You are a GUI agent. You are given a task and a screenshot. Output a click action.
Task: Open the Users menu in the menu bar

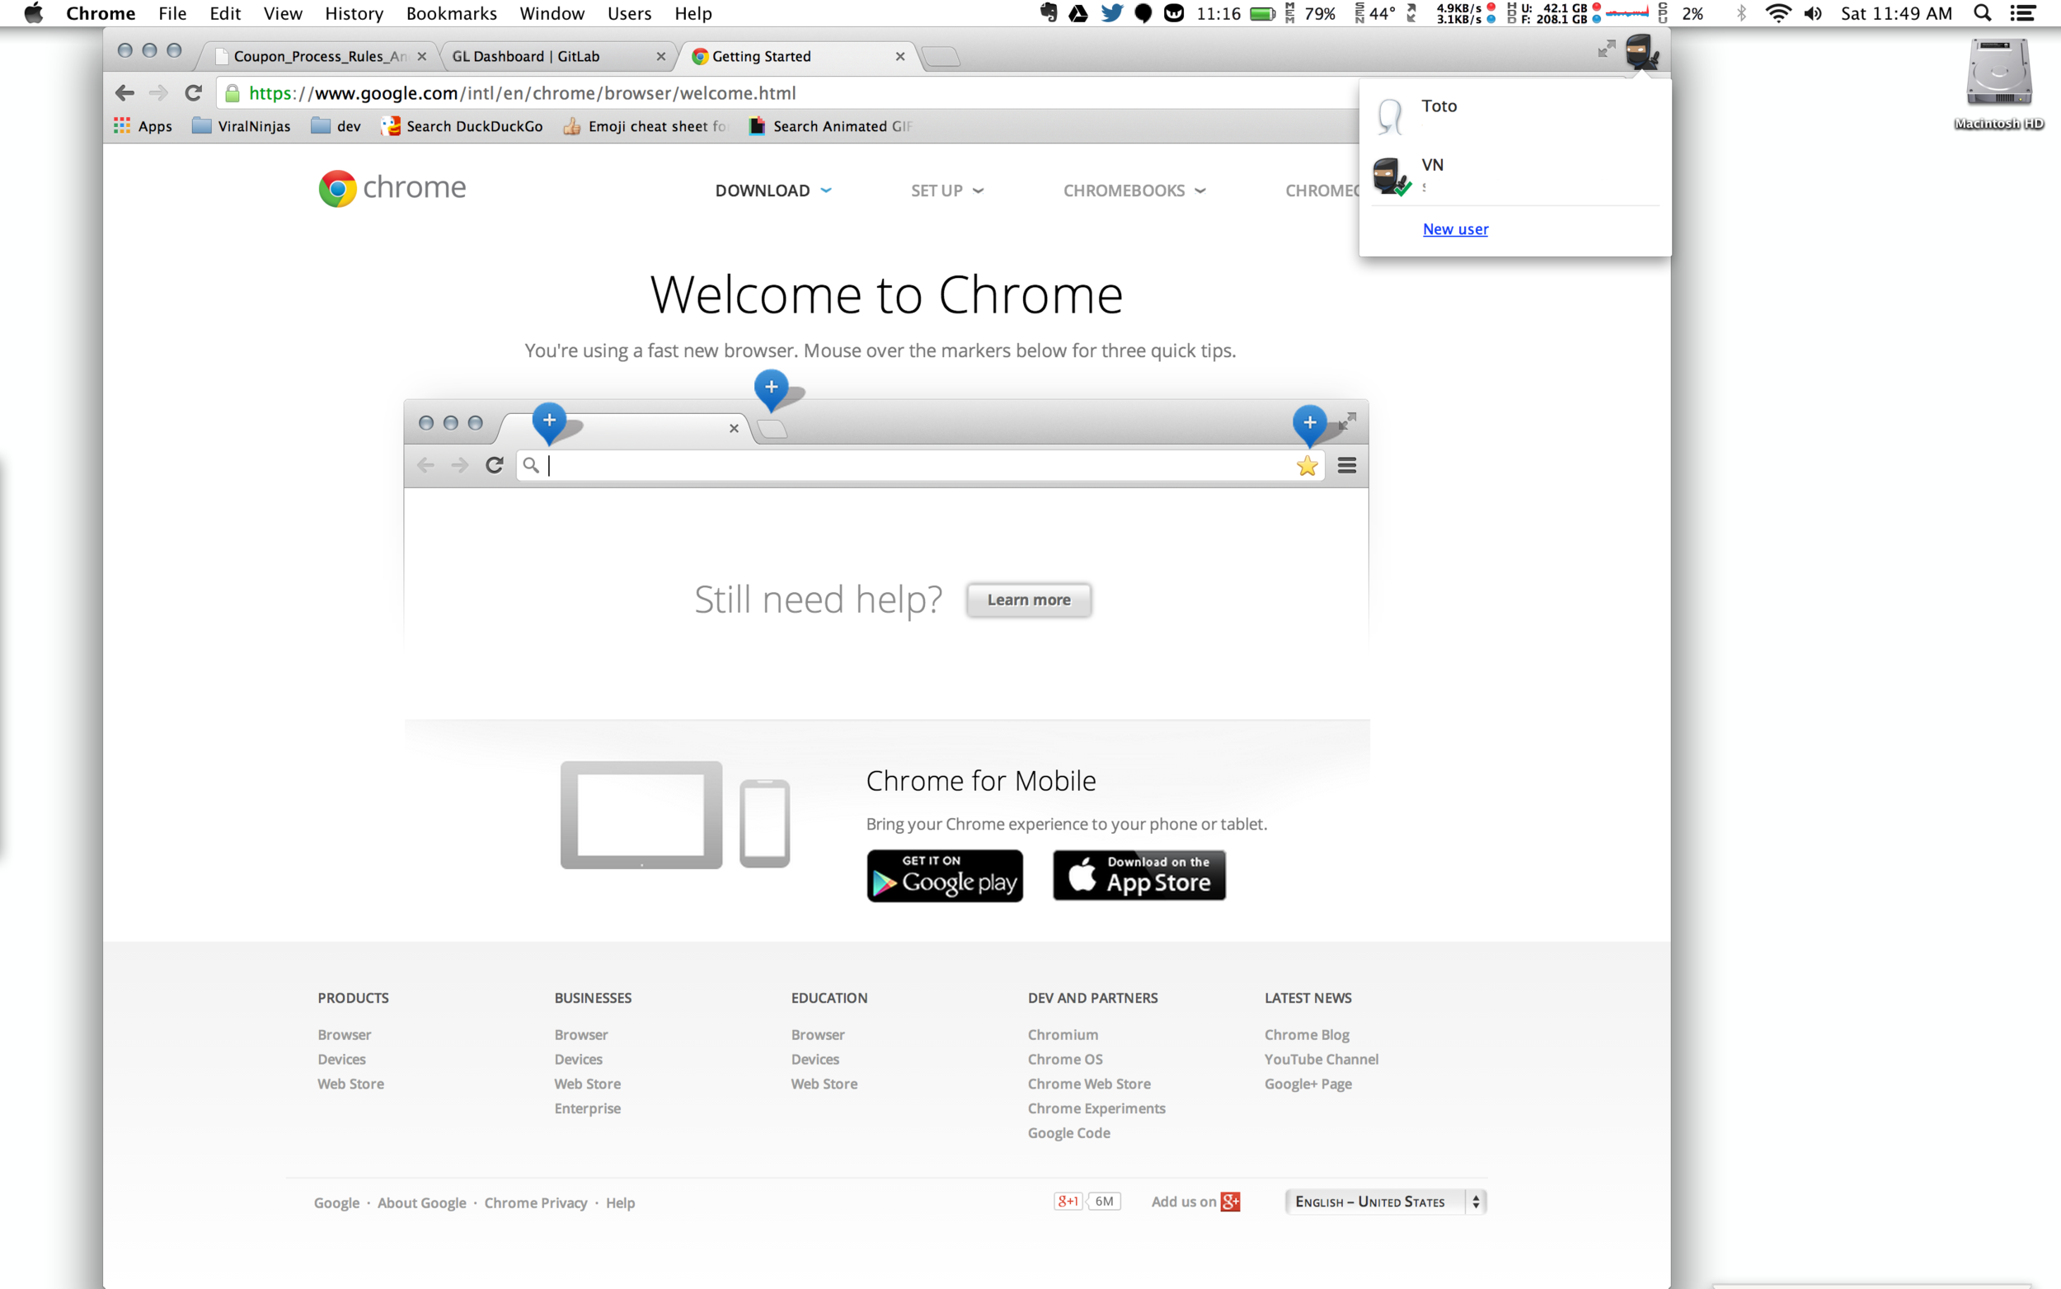click(629, 14)
